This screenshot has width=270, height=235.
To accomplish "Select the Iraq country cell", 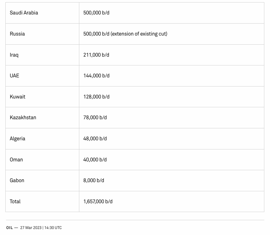I will (x=14, y=55).
